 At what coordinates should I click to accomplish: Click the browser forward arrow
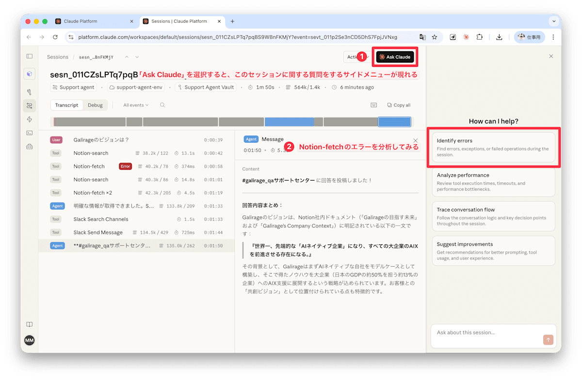tap(42, 37)
